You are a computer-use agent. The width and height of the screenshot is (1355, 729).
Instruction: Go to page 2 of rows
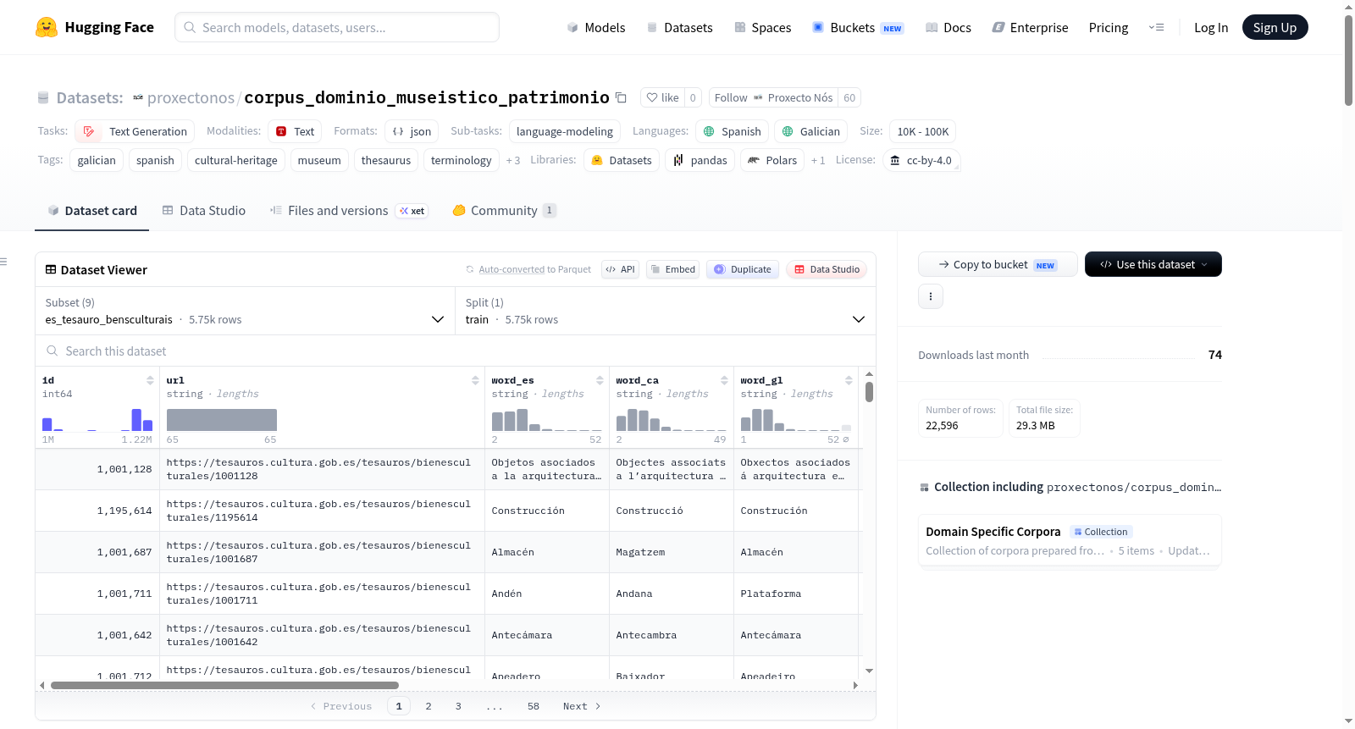429,706
